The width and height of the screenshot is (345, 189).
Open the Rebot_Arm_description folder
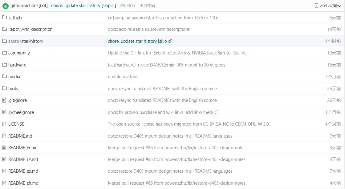pos(30,29)
